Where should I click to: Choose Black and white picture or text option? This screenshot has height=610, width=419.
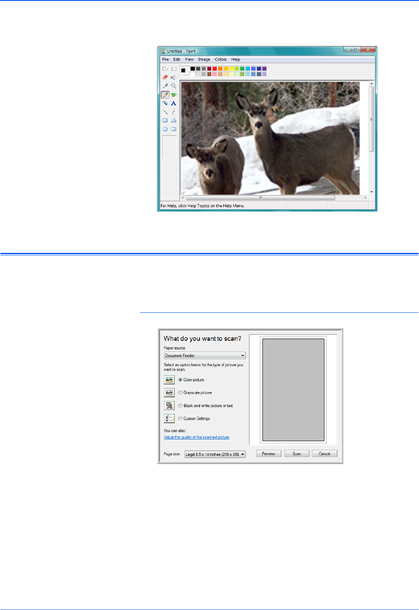pyautogui.click(x=180, y=405)
